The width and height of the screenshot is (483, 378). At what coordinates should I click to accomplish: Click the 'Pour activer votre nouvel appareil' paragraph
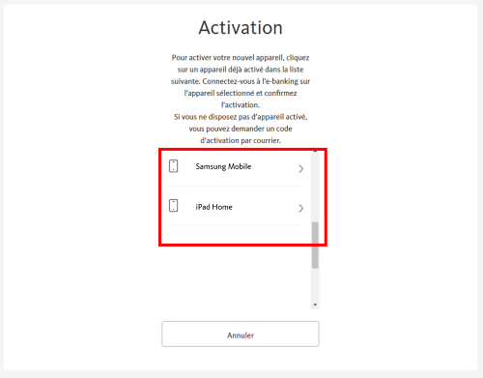point(241,81)
